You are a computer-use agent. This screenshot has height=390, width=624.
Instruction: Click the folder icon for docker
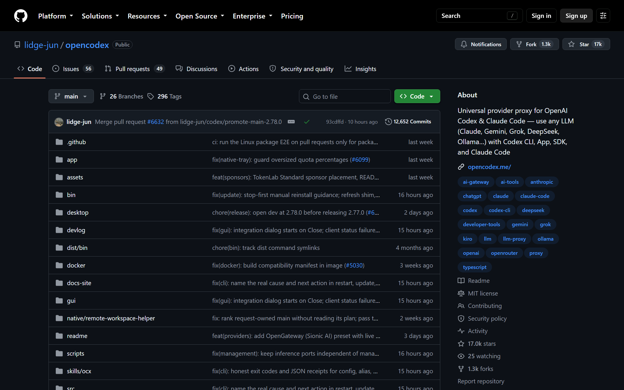(x=59, y=265)
